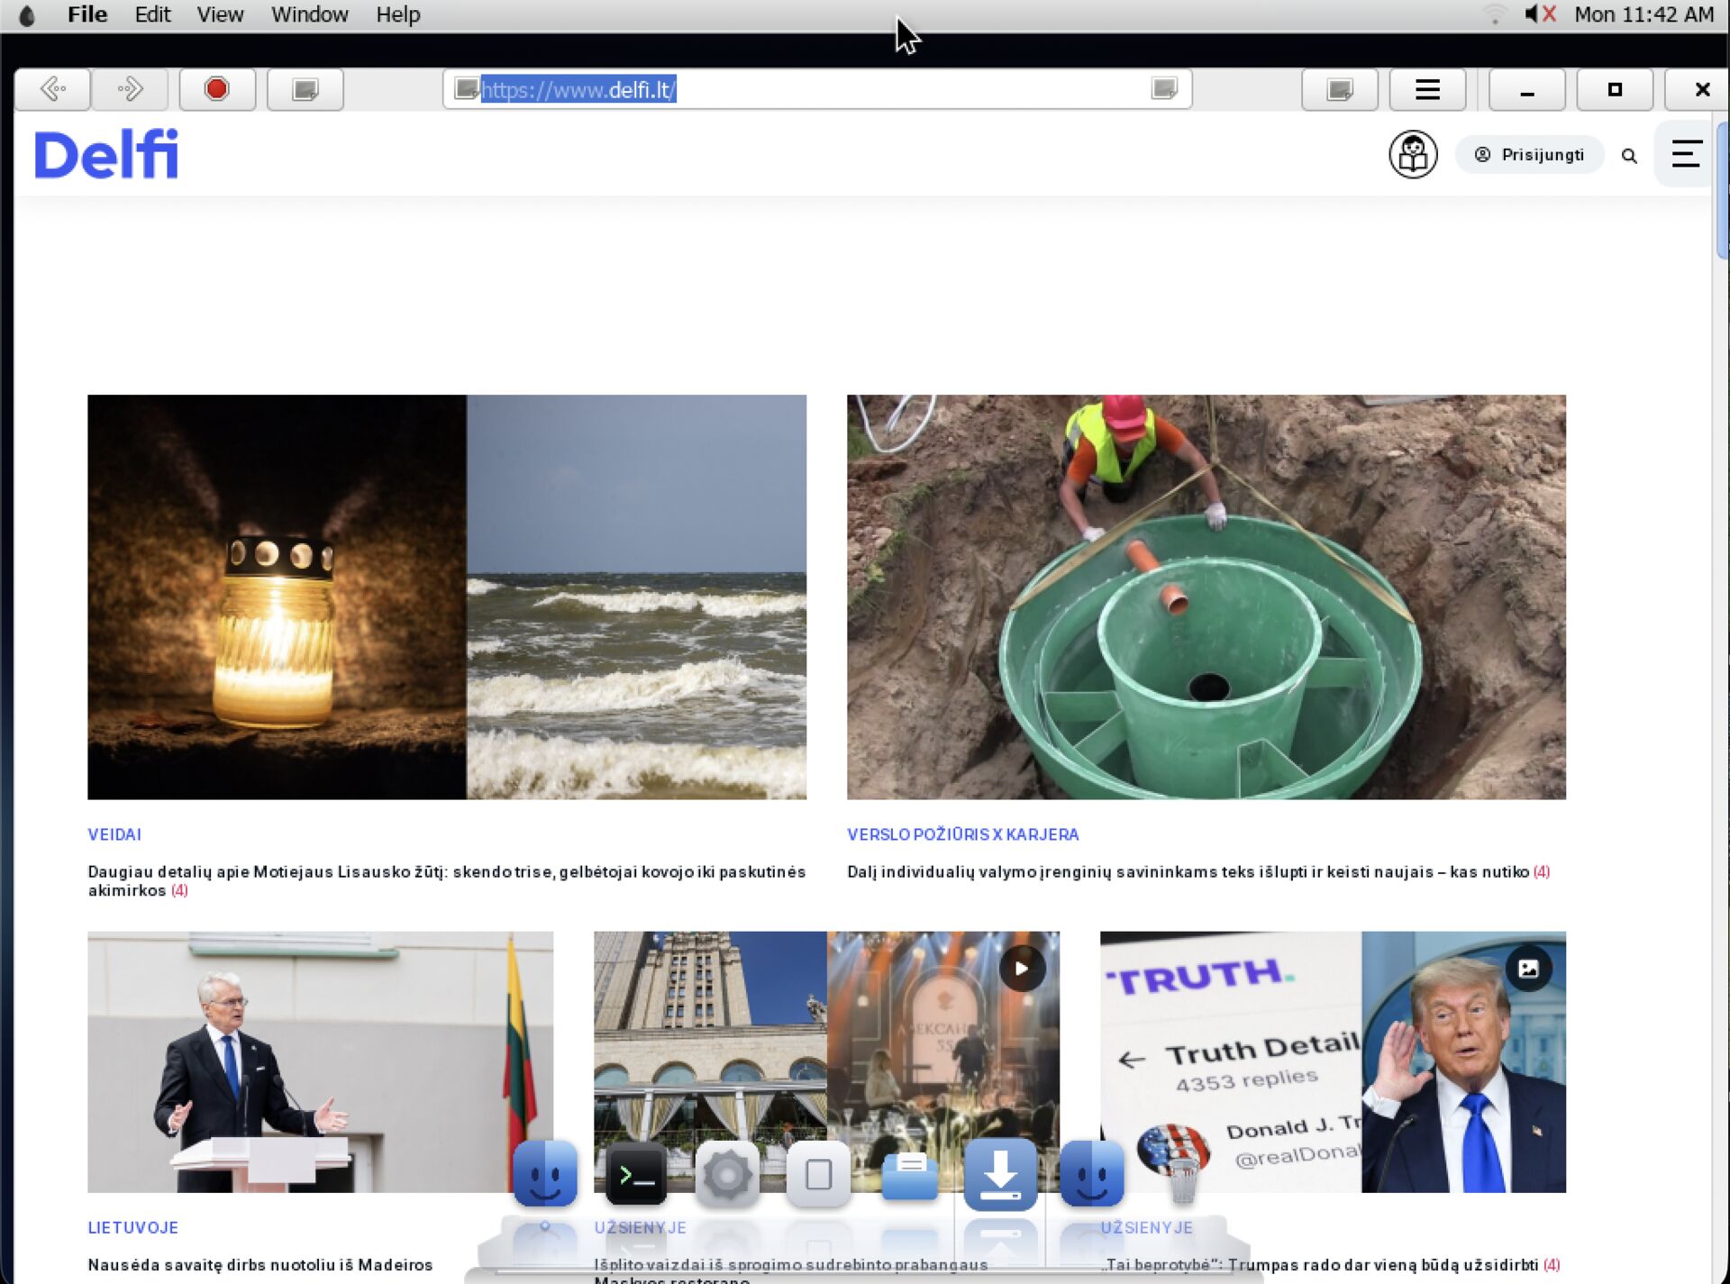Open the Window menu
The width and height of the screenshot is (1730, 1284).
(309, 14)
